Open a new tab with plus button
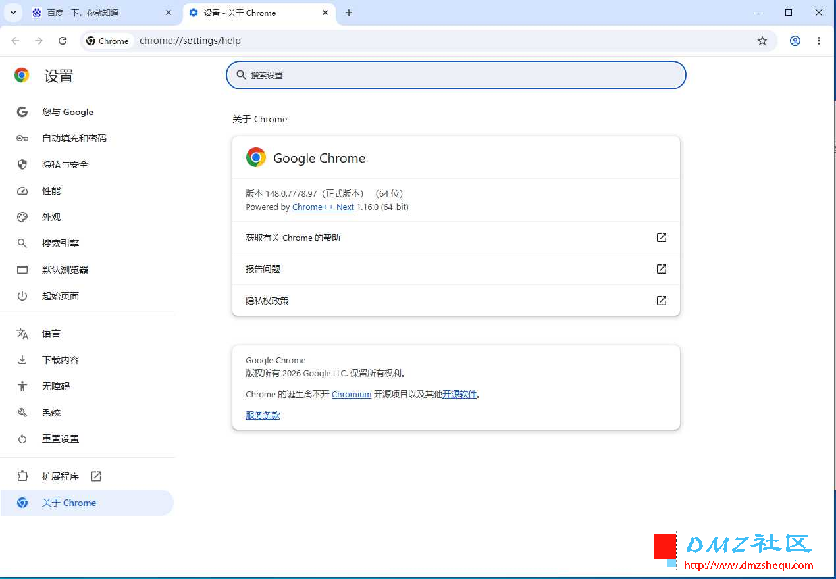The height and width of the screenshot is (579, 836). (349, 13)
